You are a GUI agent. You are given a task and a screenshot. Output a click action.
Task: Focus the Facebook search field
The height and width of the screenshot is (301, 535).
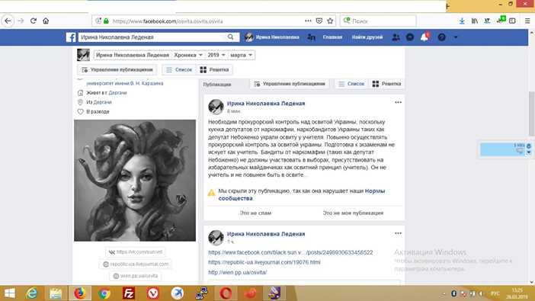153,37
